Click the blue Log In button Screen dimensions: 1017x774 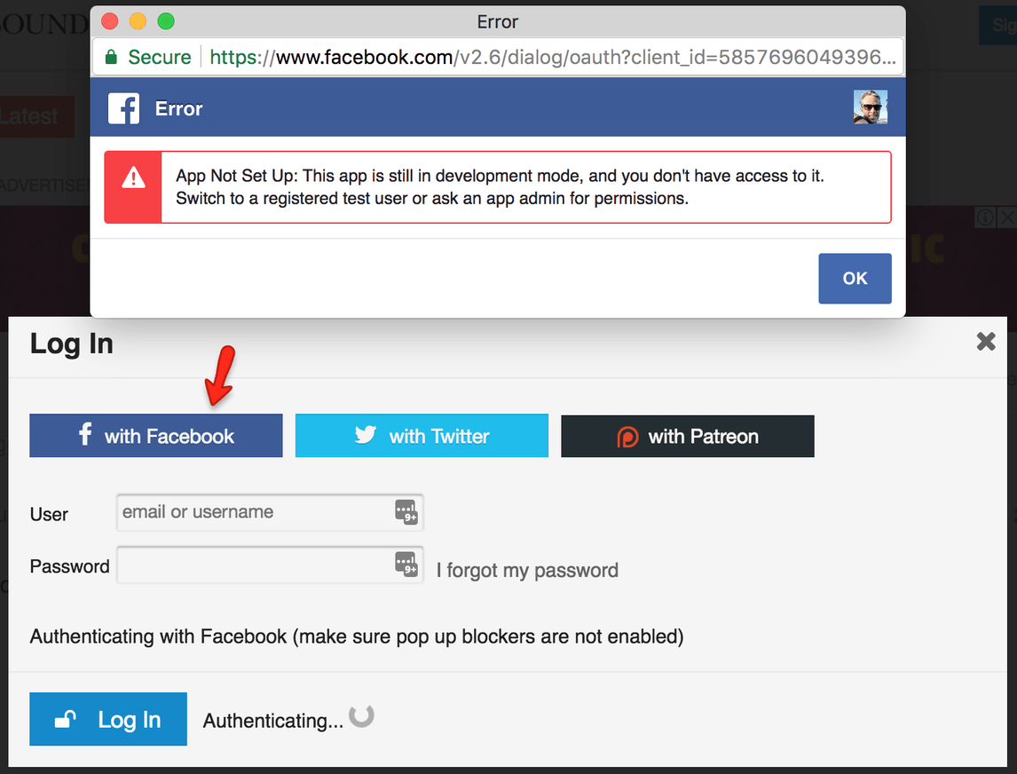108,719
